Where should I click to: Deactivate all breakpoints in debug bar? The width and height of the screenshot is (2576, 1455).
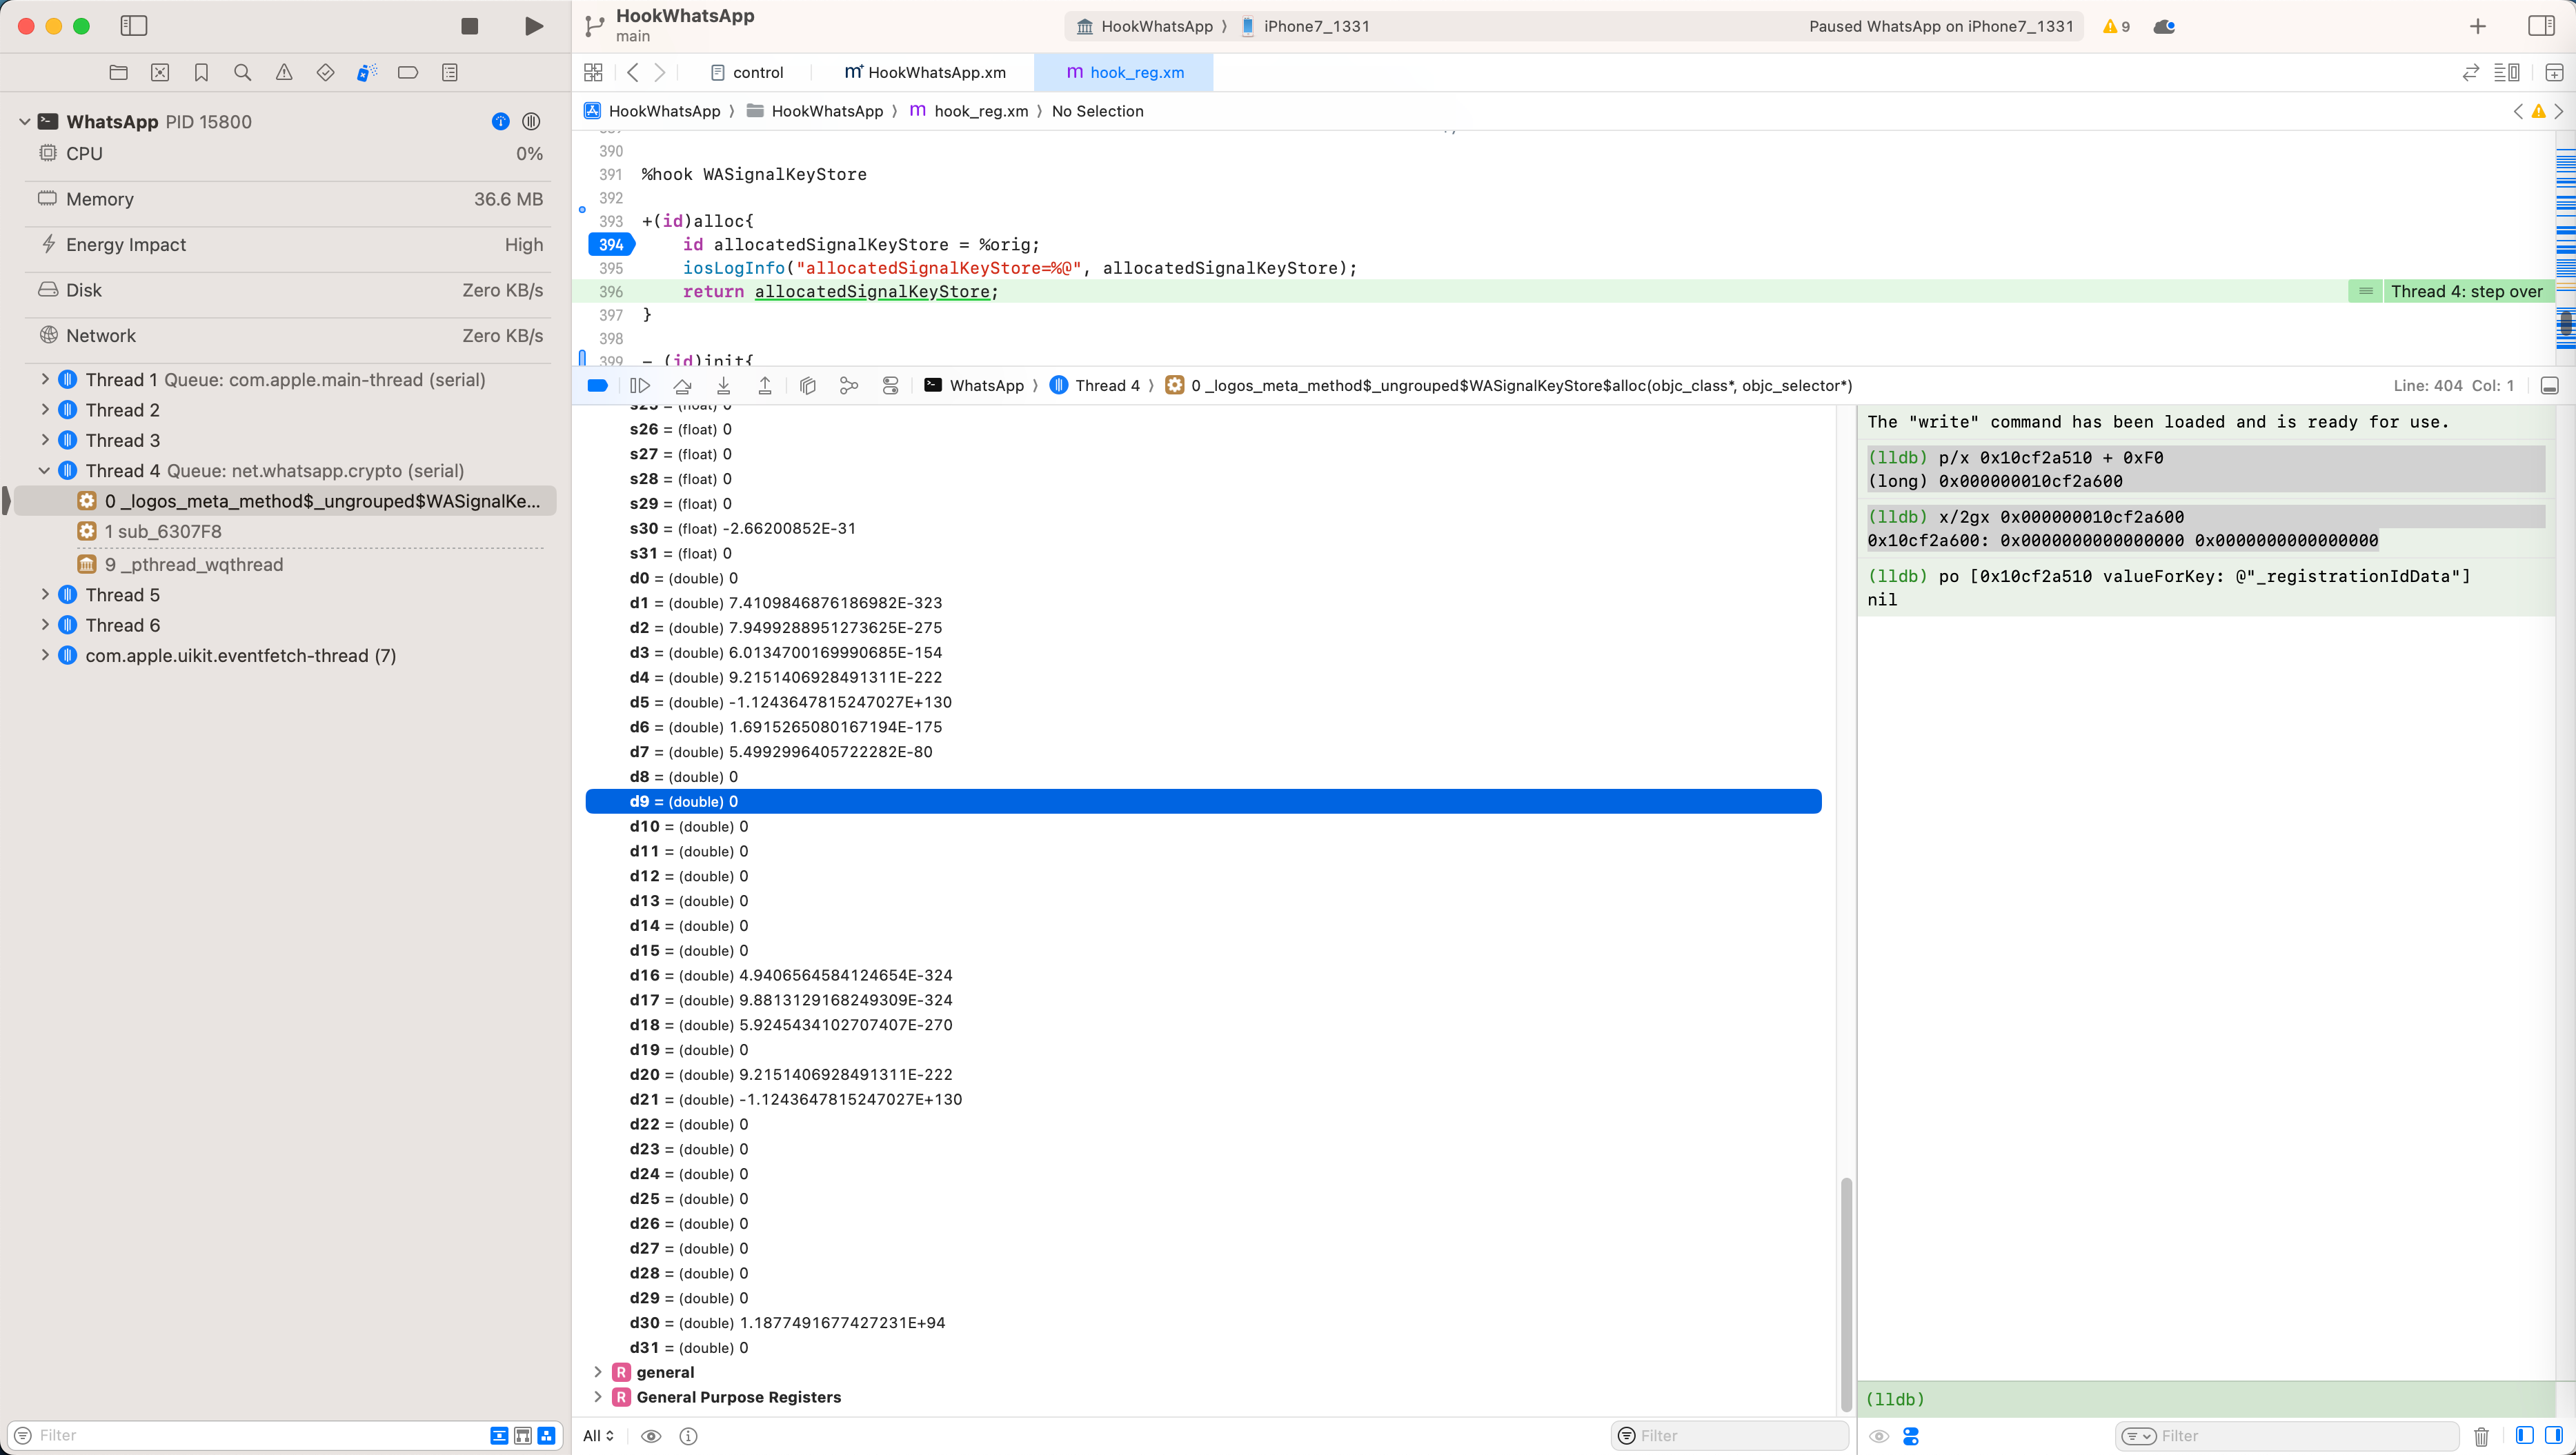click(598, 385)
